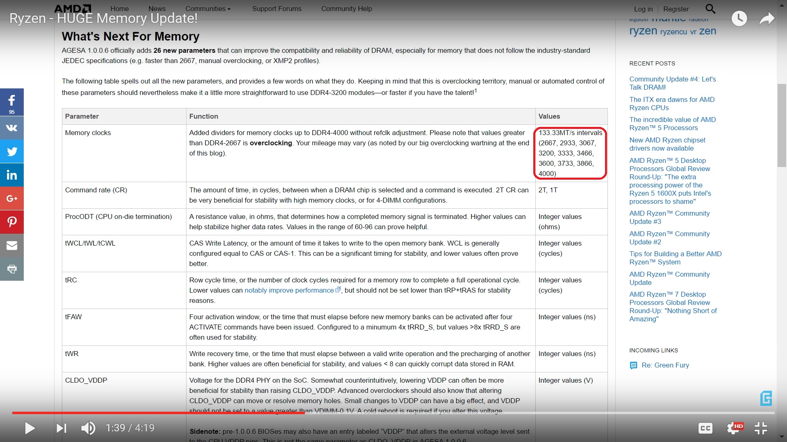Share the page on Twitter
The height and width of the screenshot is (442, 787).
point(12,151)
